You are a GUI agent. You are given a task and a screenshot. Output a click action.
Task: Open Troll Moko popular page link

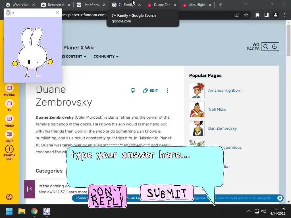tap(217, 109)
